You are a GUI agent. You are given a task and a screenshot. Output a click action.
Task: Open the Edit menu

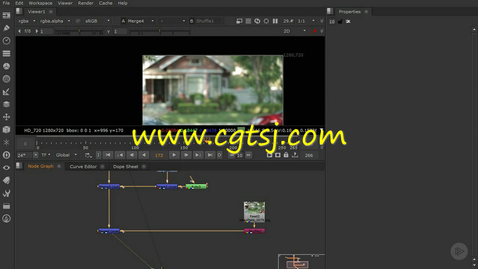(19, 3)
